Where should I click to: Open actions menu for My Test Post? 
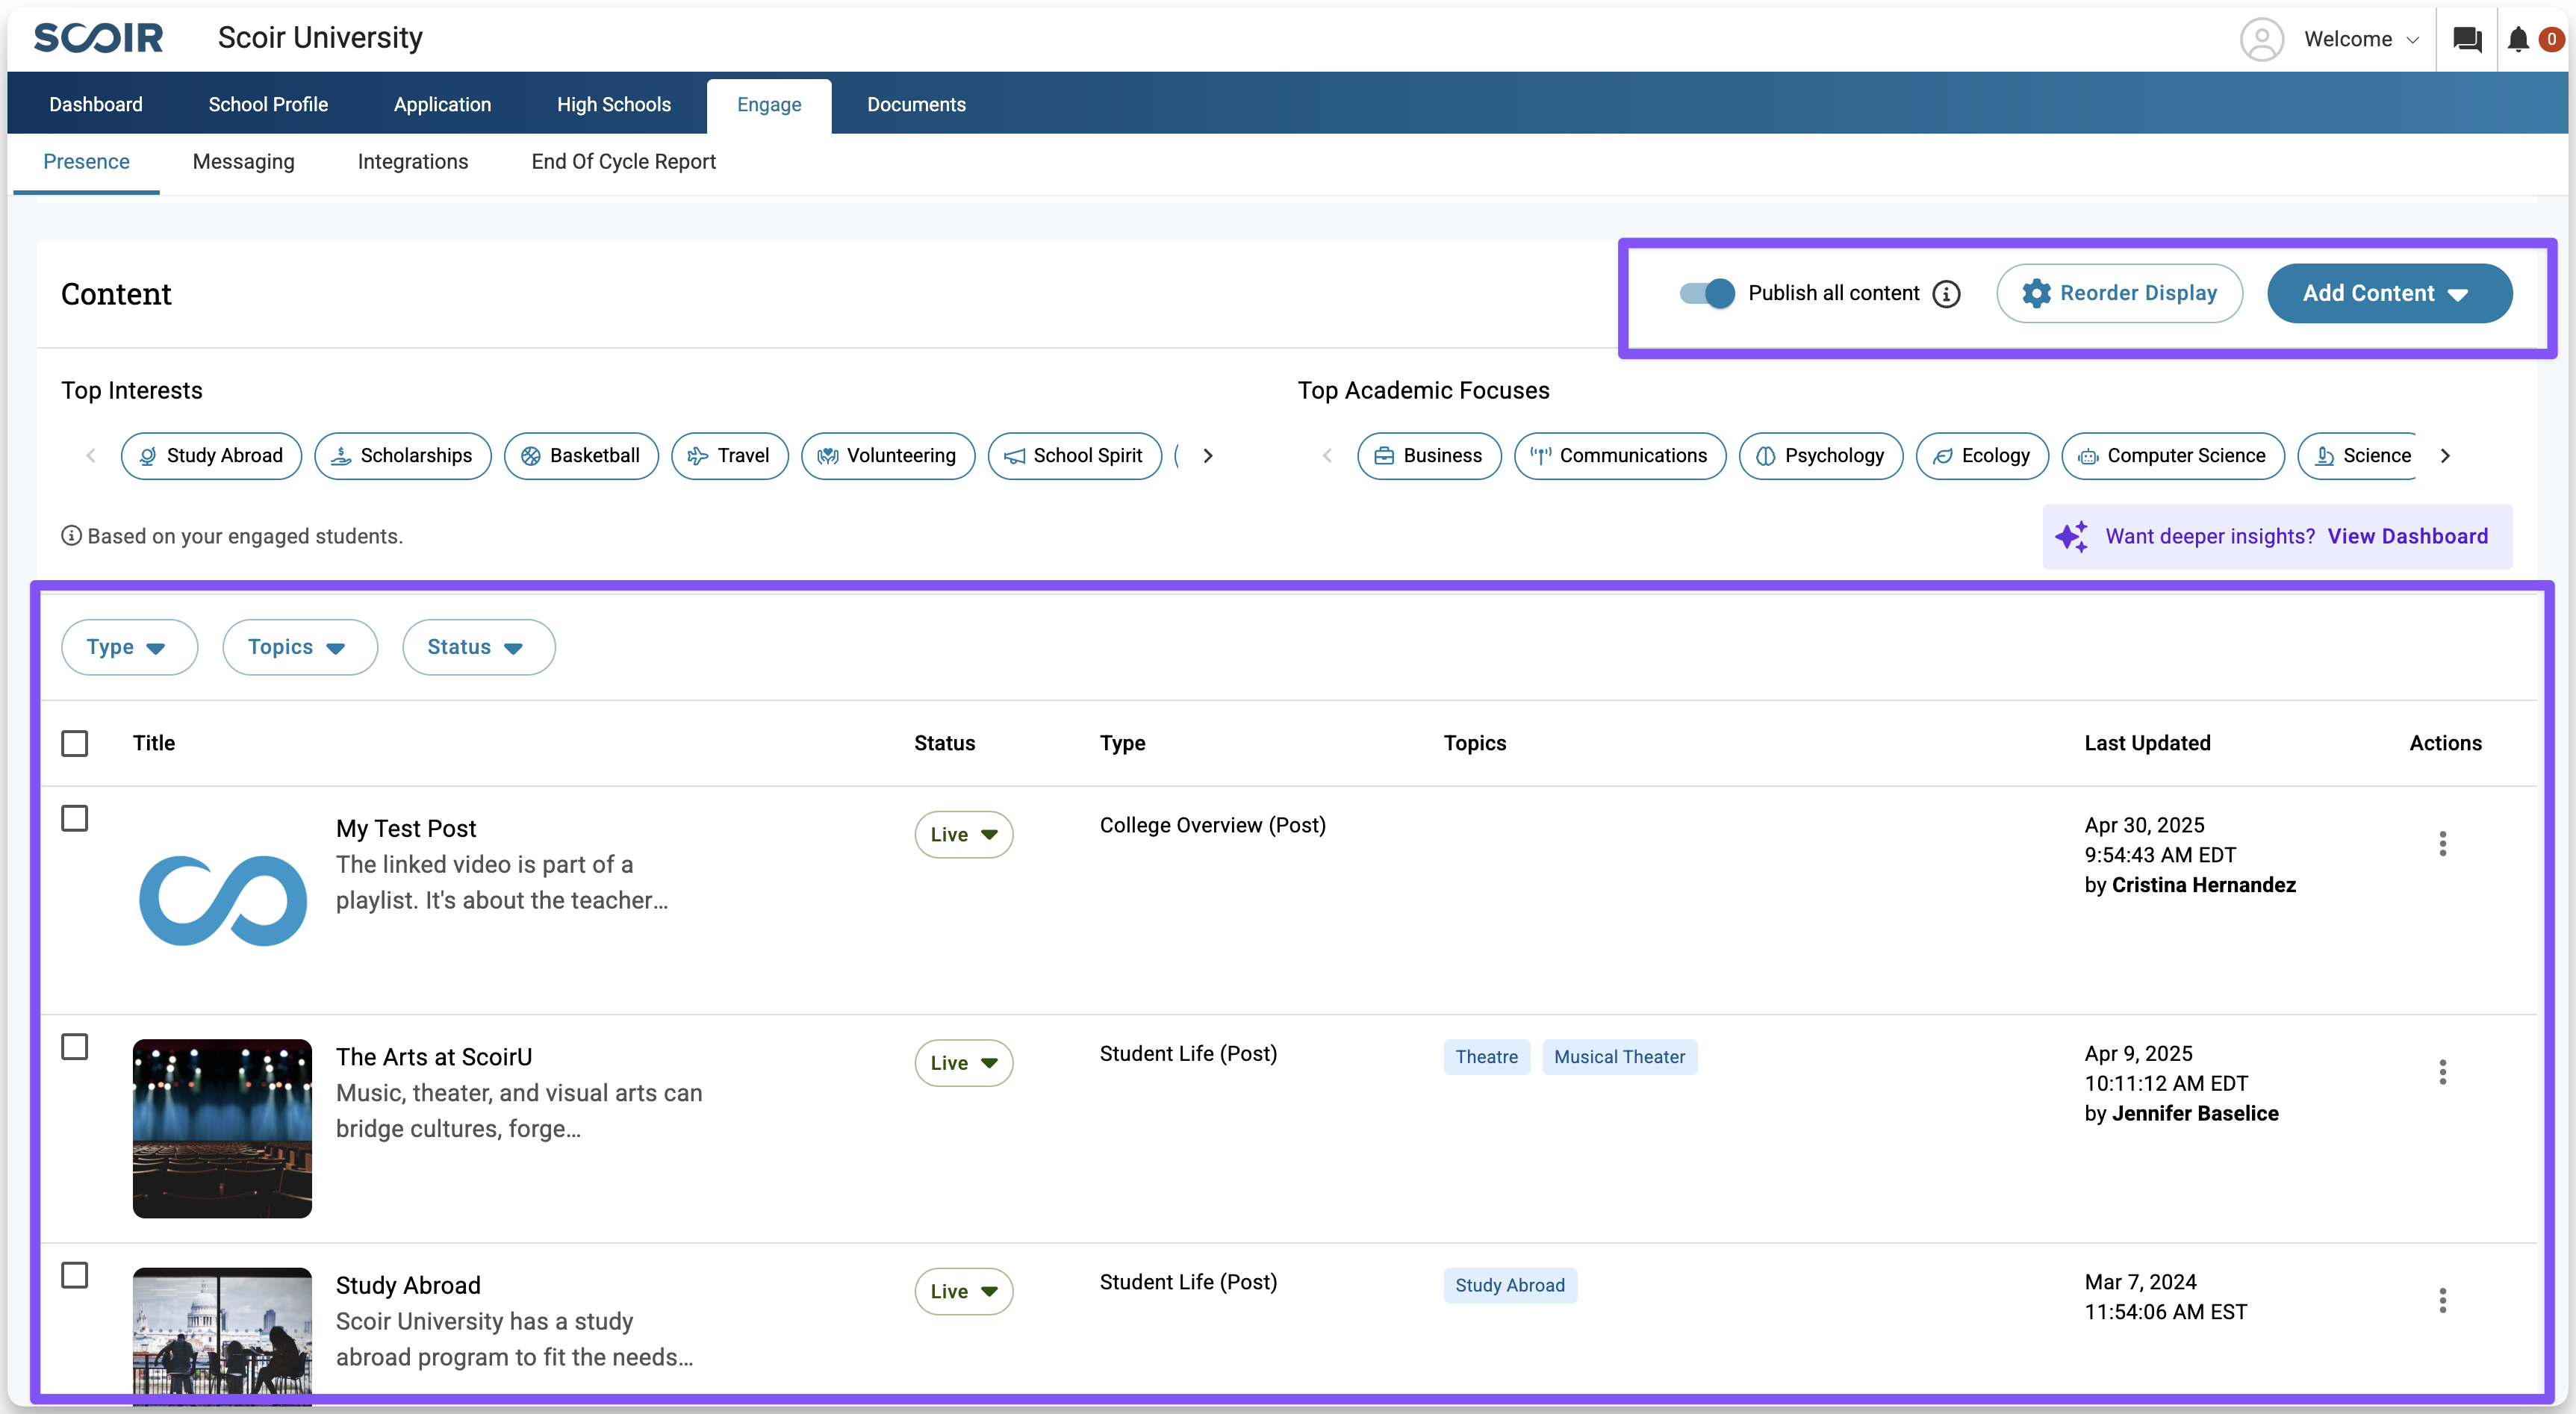coord(2442,844)
